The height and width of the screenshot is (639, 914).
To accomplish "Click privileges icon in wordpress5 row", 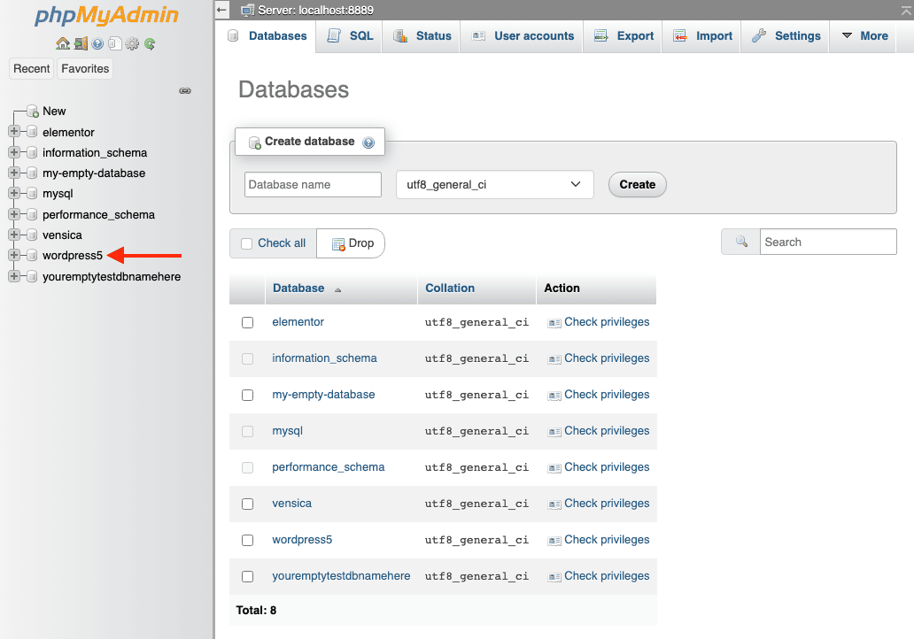I will tap(554, 541).
